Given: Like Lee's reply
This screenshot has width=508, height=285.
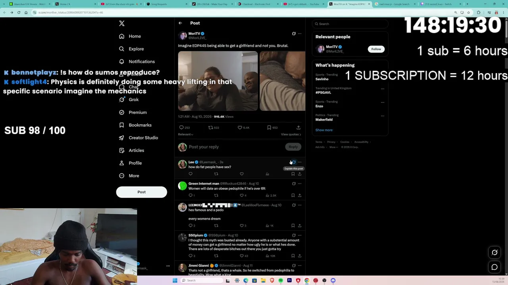Looking at the screenshot, I should click(x=242, y=174).
